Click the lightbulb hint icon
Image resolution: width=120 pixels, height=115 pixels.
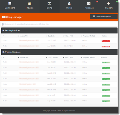(3, 24)
